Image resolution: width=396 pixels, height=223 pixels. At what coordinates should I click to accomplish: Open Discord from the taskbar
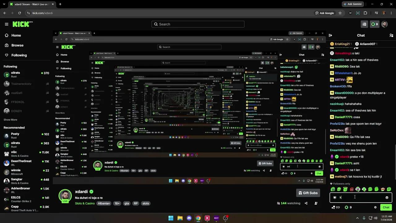tap(189, 218)
